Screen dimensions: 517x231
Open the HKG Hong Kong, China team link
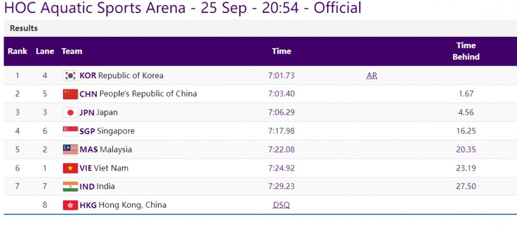(x=123, y=205)
